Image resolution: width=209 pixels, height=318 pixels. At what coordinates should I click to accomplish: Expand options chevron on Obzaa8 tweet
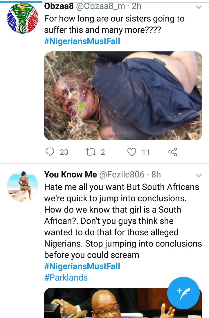(199, 7)
